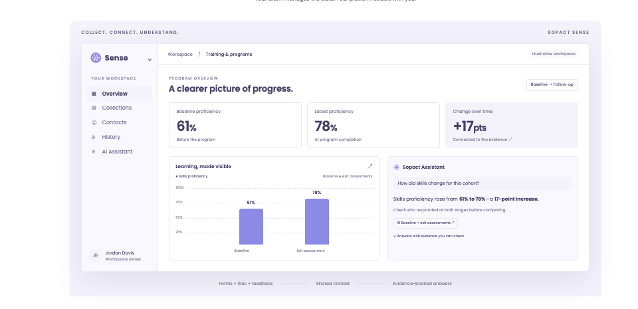Click Answers with evidence you can check
The width and height of the screenshot is (638, 309).
point(429,236)
